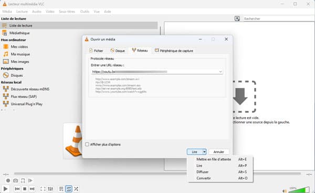Select Découverte réseau mDNS
315x193 pixels.
tap(30, 89)
